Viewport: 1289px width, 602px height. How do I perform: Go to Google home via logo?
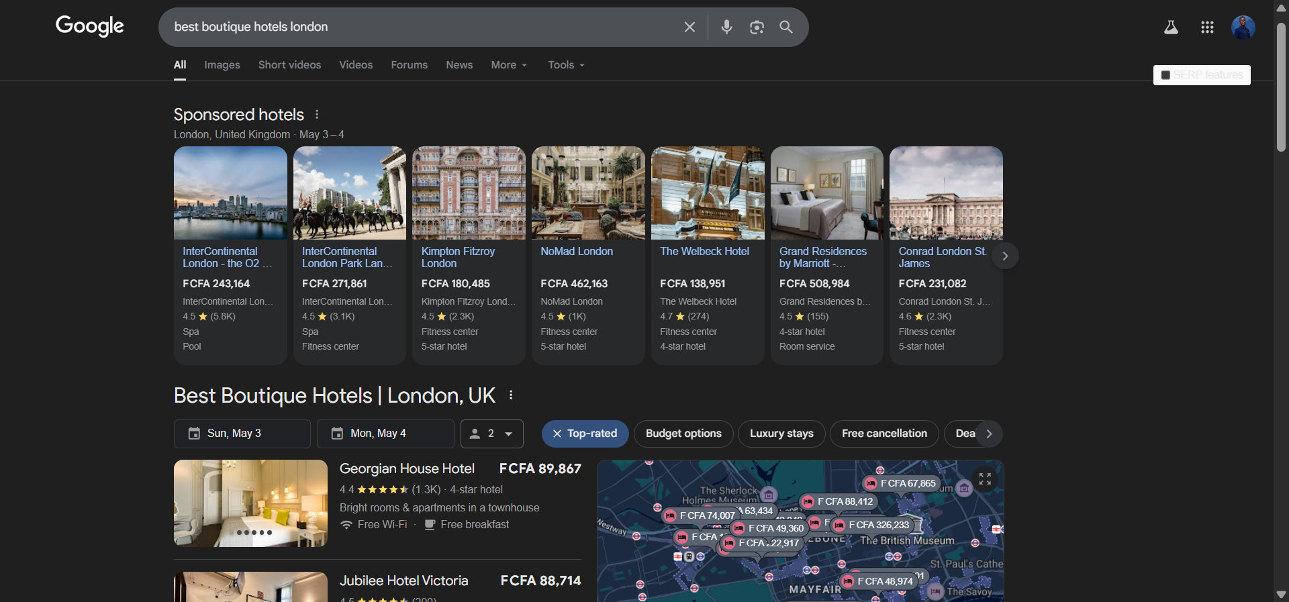(89, 26)
